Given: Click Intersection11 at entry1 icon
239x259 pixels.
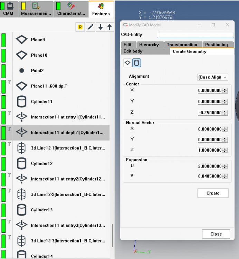Looking at the screenshot, I should pyautogui.click(x=22, y=117).
